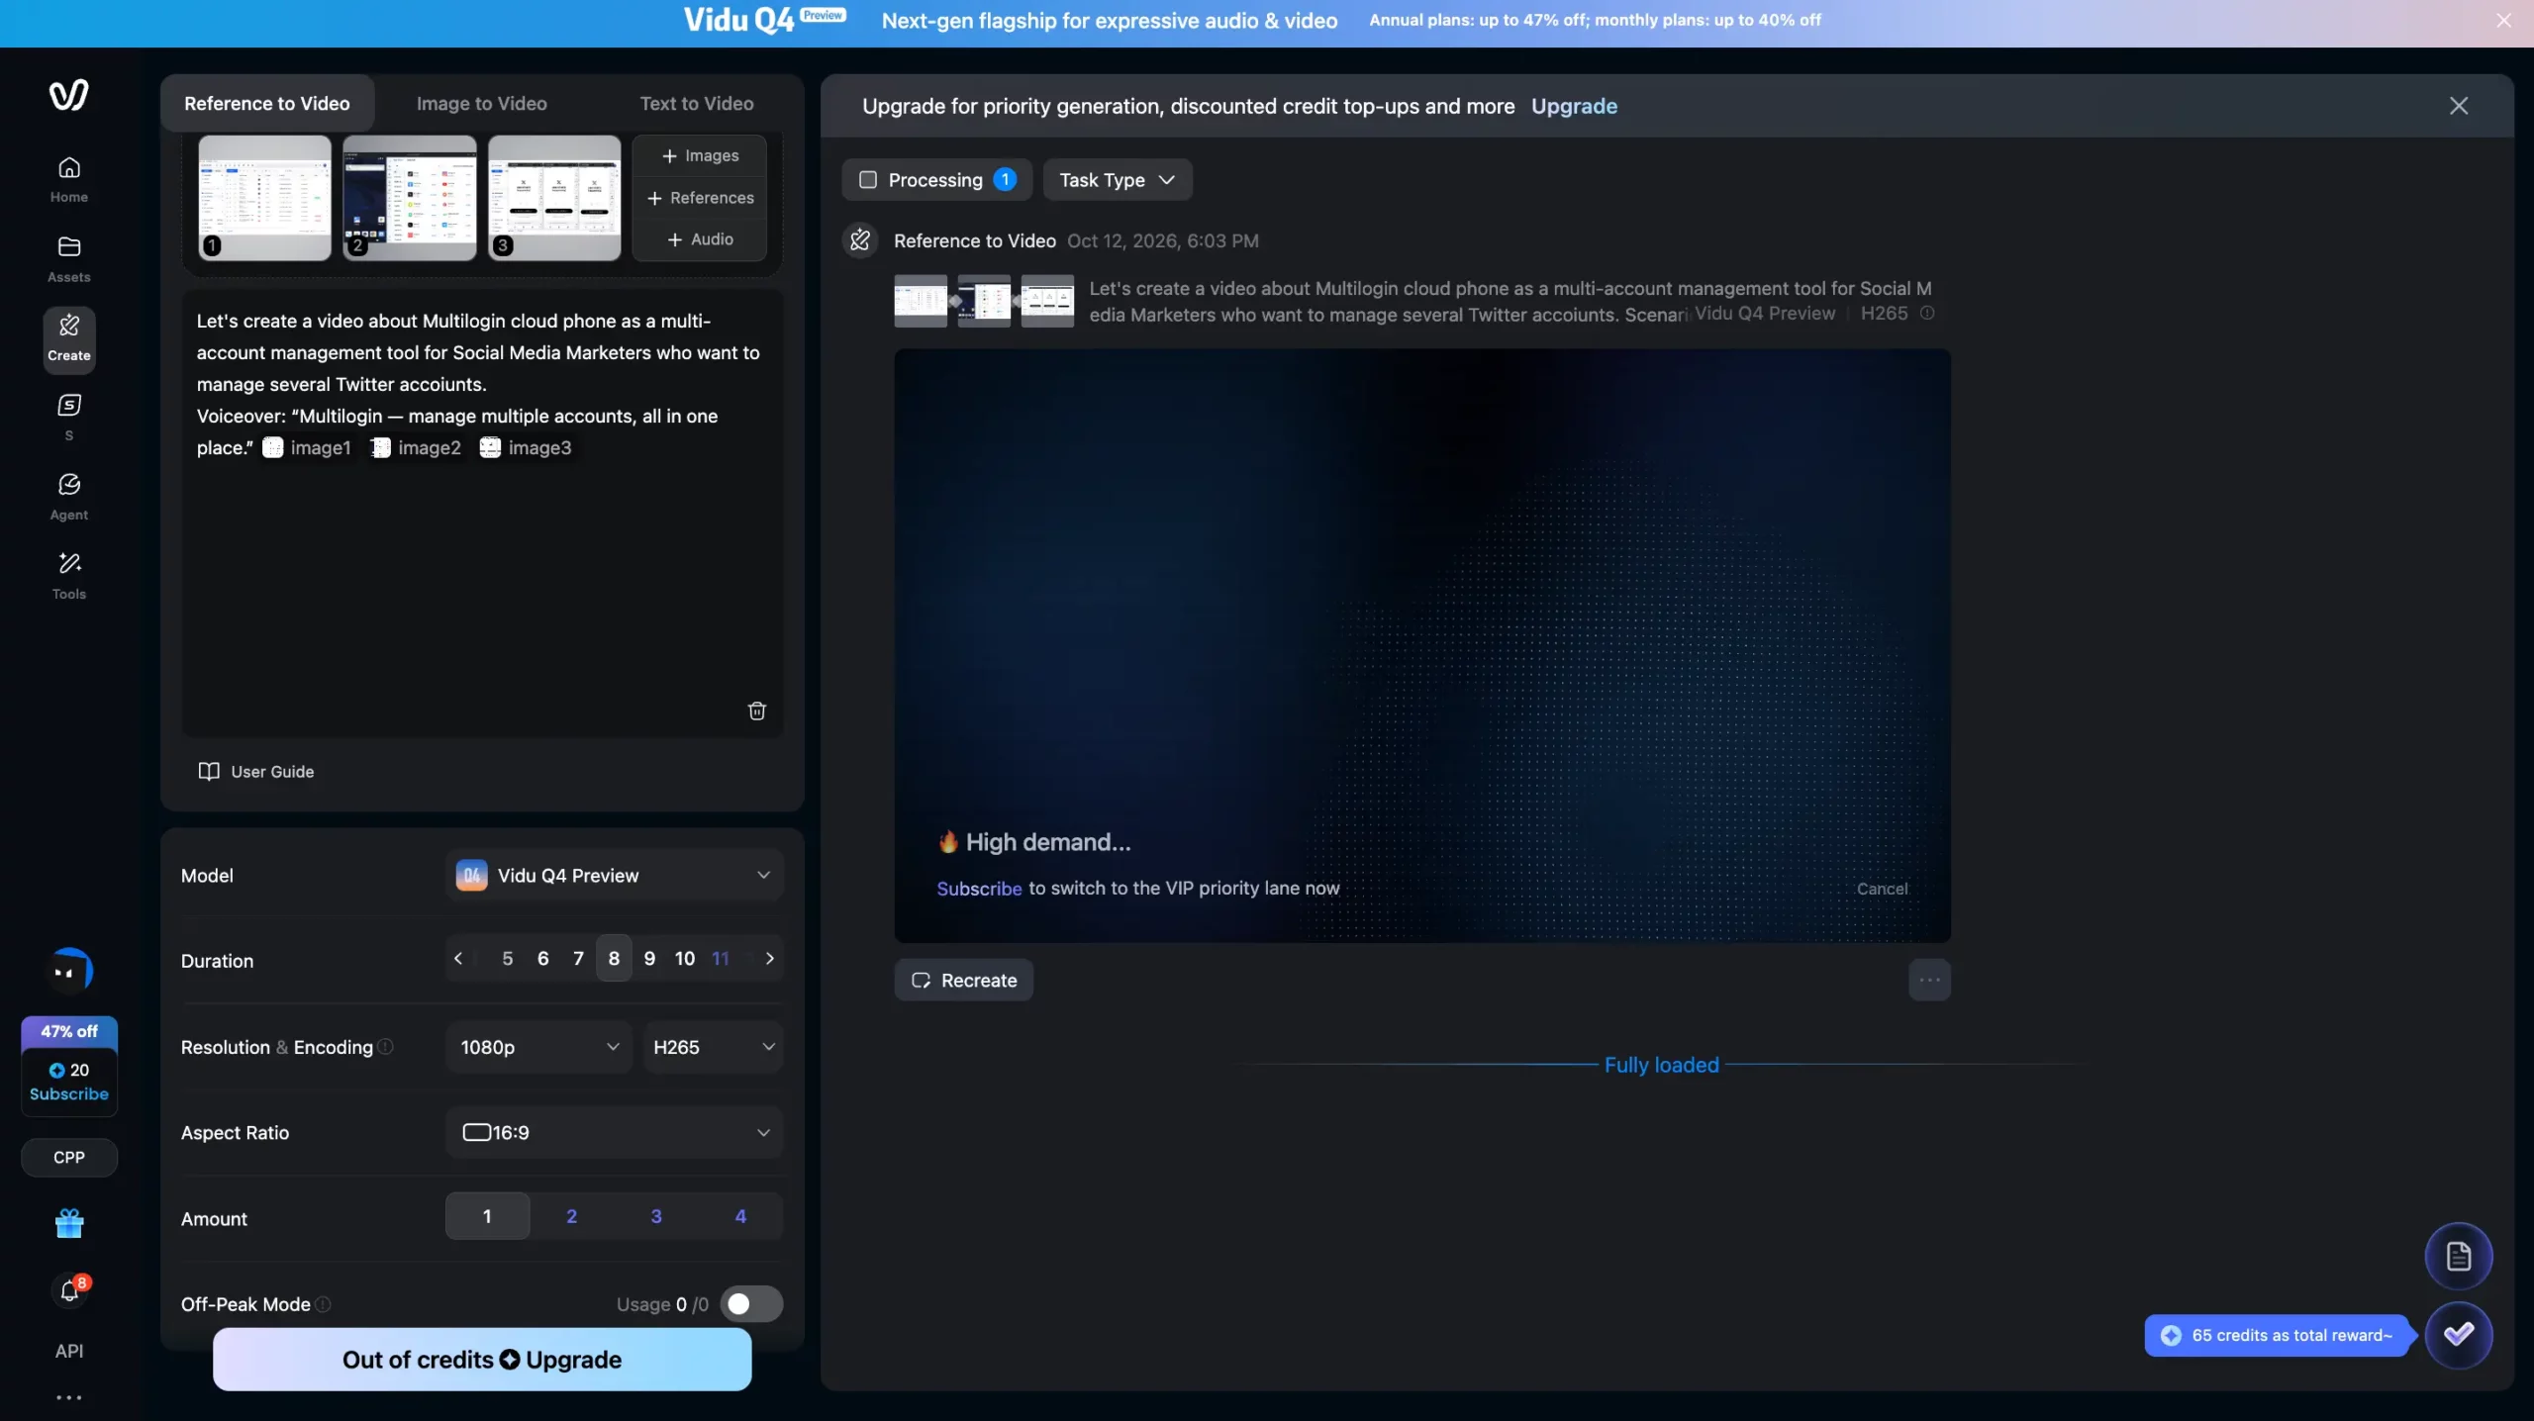Choose Duration 10 seconds
The height and width of the screenshot is (1421, 2534).
coord(684,958)
